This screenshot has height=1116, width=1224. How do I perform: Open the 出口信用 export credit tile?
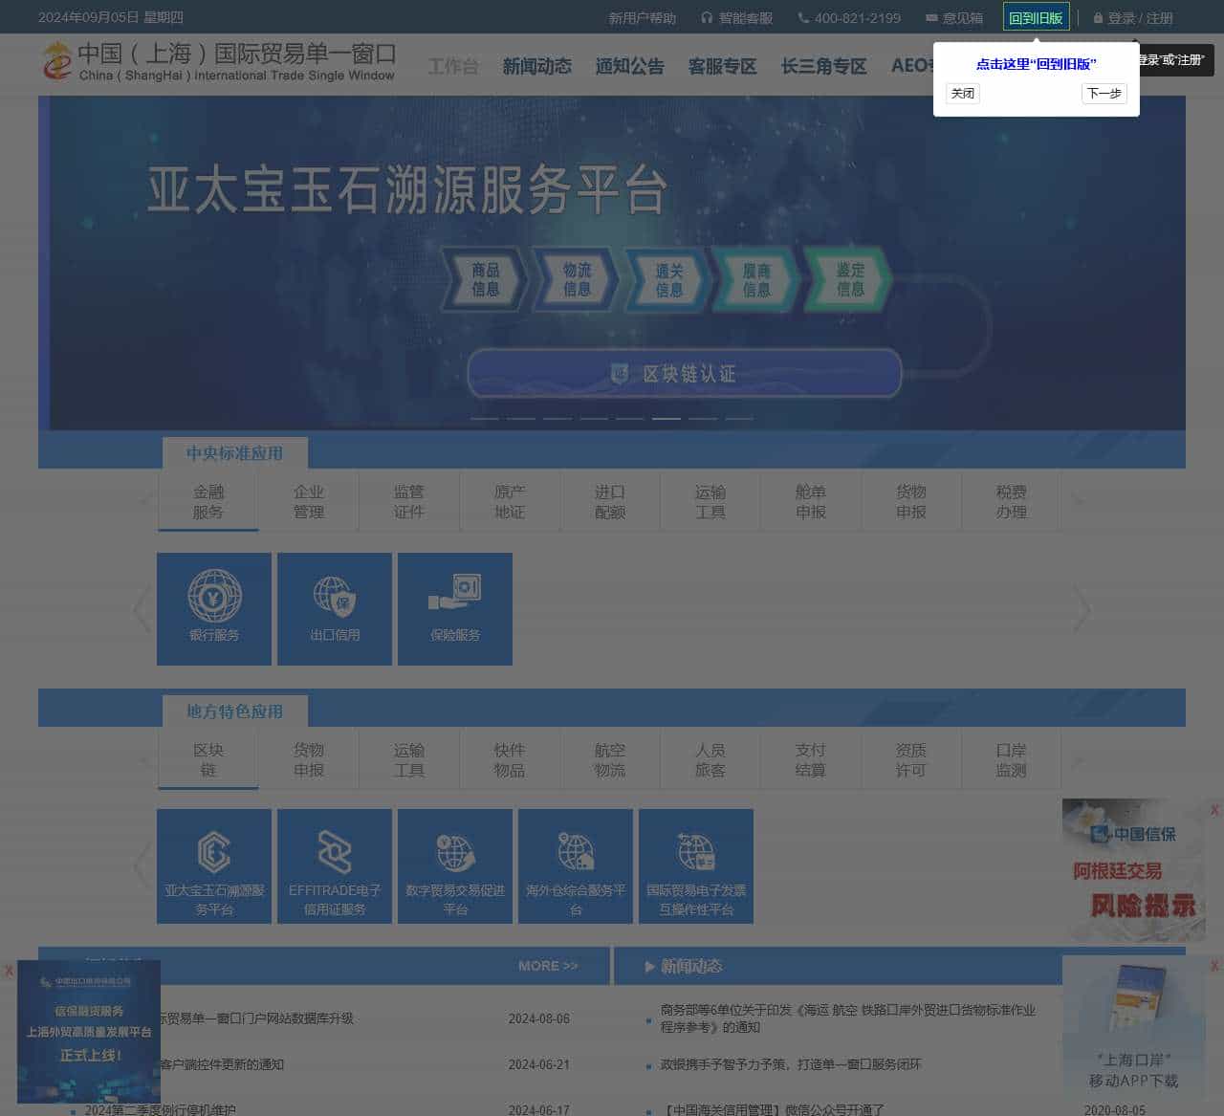[335, 608]
